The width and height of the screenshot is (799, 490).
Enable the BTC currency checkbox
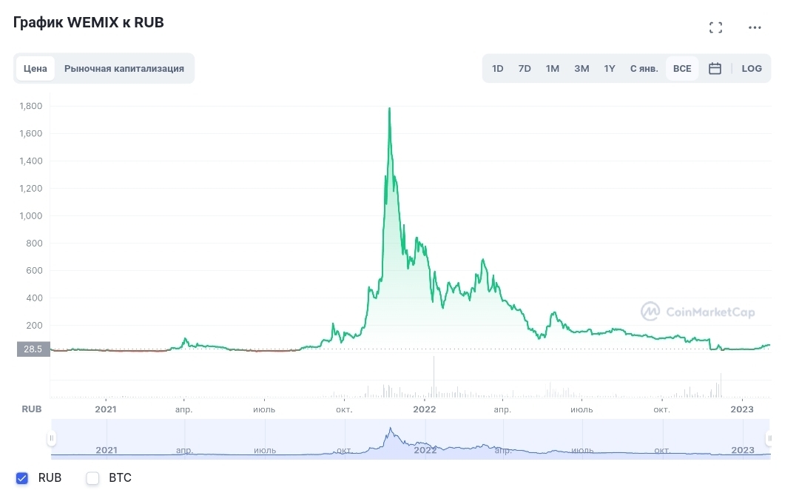(92, 478)
